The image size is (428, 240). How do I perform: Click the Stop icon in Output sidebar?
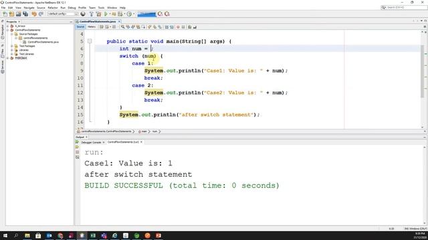click(x=78, y=152)
